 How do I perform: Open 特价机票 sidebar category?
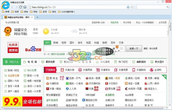point(30,70)
